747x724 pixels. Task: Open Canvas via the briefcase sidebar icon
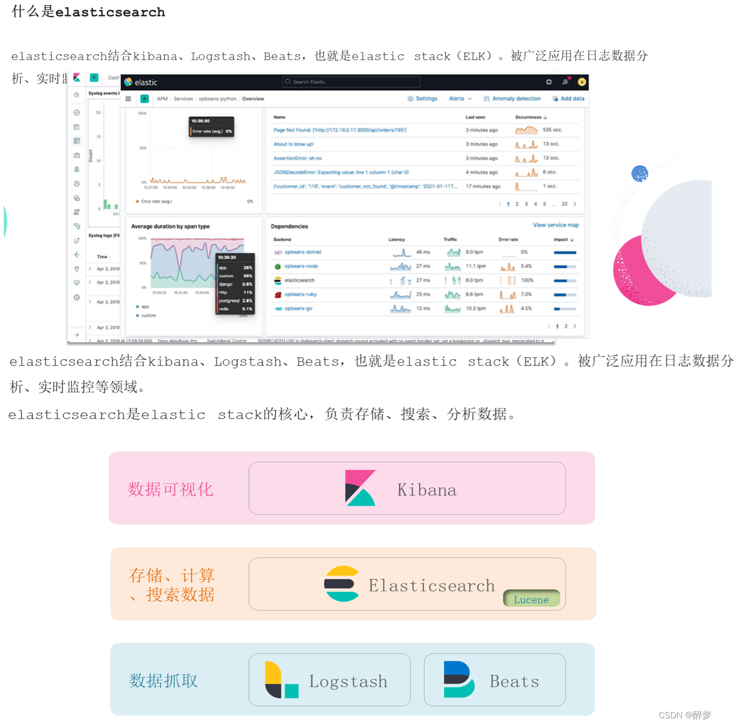coord(76,155)
